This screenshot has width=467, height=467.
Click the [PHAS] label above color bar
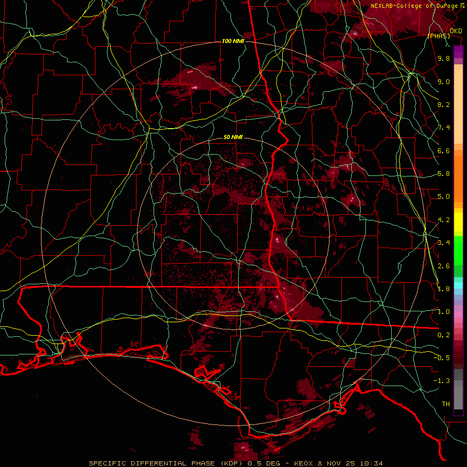(438, 36)
